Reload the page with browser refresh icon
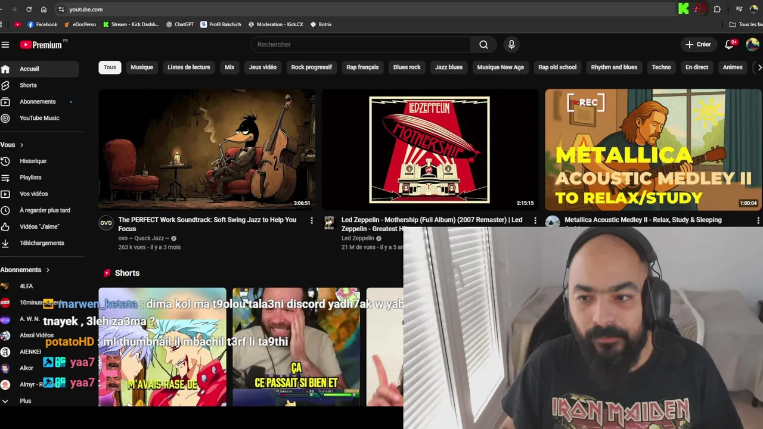This screenshot has height=429, width=763. pos(29,10)
